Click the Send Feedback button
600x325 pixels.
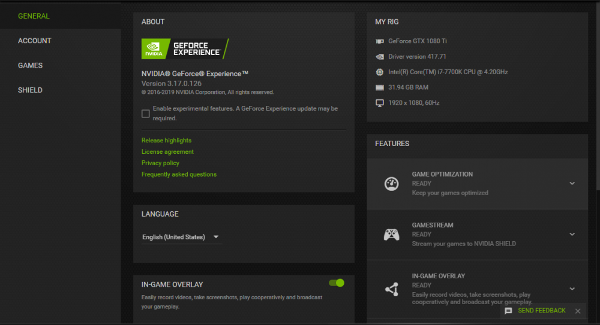click(x=541, y=311)
